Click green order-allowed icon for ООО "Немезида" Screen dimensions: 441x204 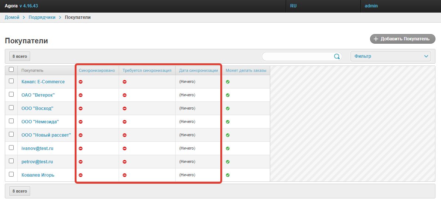tap(228, 122)
